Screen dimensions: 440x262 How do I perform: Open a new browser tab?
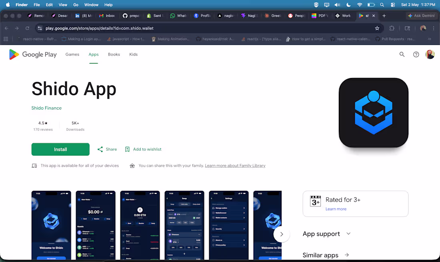click(x=384, y=16)
